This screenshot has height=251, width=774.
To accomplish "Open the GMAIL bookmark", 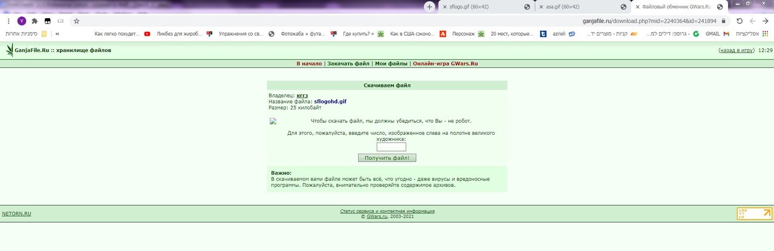I will pos(717,34).
